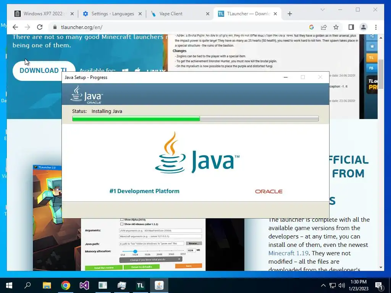
Task: Open the Chrome profile avatar
Action: tap(364, 27)
